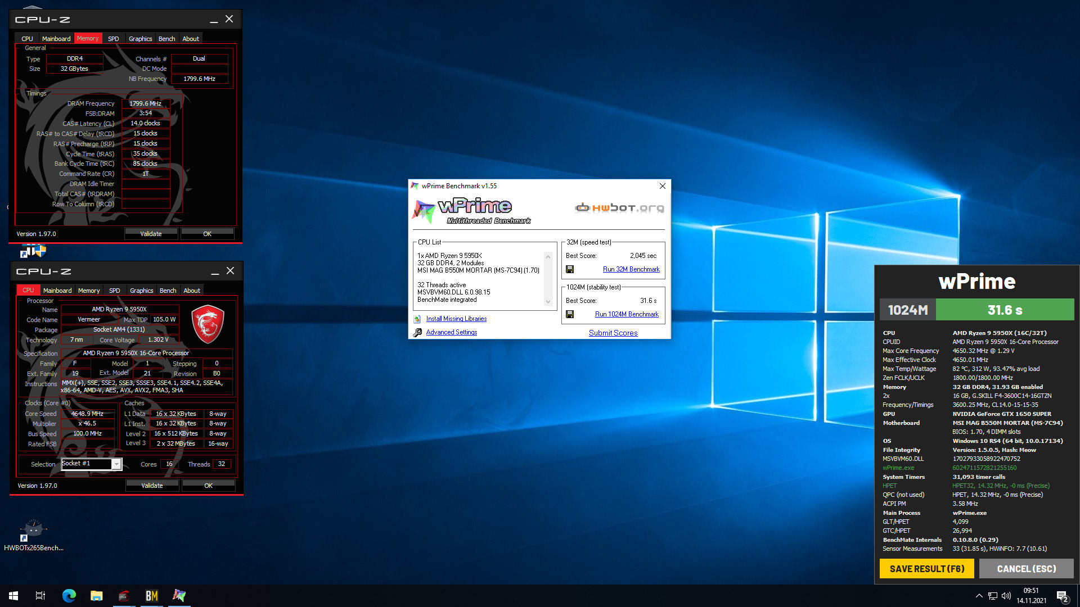Open Task View on the taskbar

pyautogui.click(x=40, y=596)
